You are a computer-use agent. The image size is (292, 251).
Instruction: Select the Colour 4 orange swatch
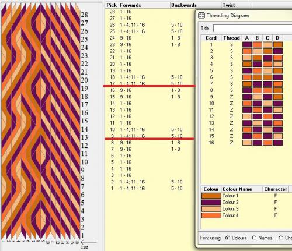point(211,215)
